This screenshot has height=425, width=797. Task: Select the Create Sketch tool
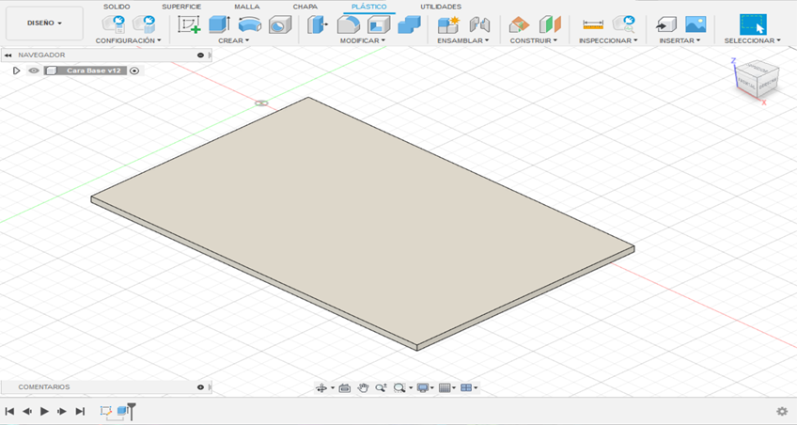189,24
